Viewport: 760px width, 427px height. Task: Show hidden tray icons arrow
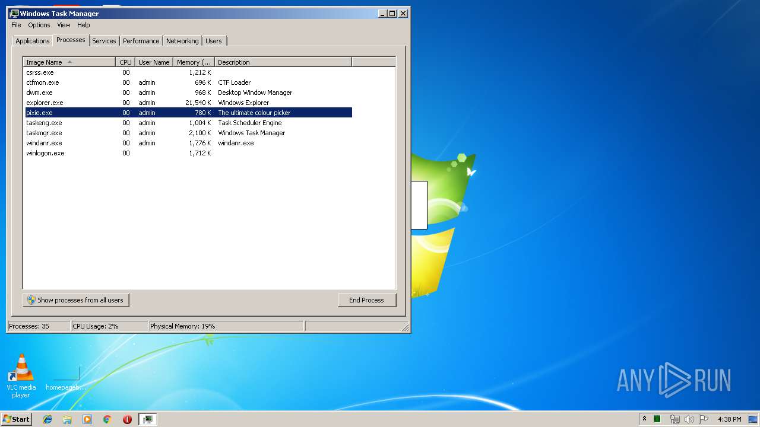[x=644, y=419]
